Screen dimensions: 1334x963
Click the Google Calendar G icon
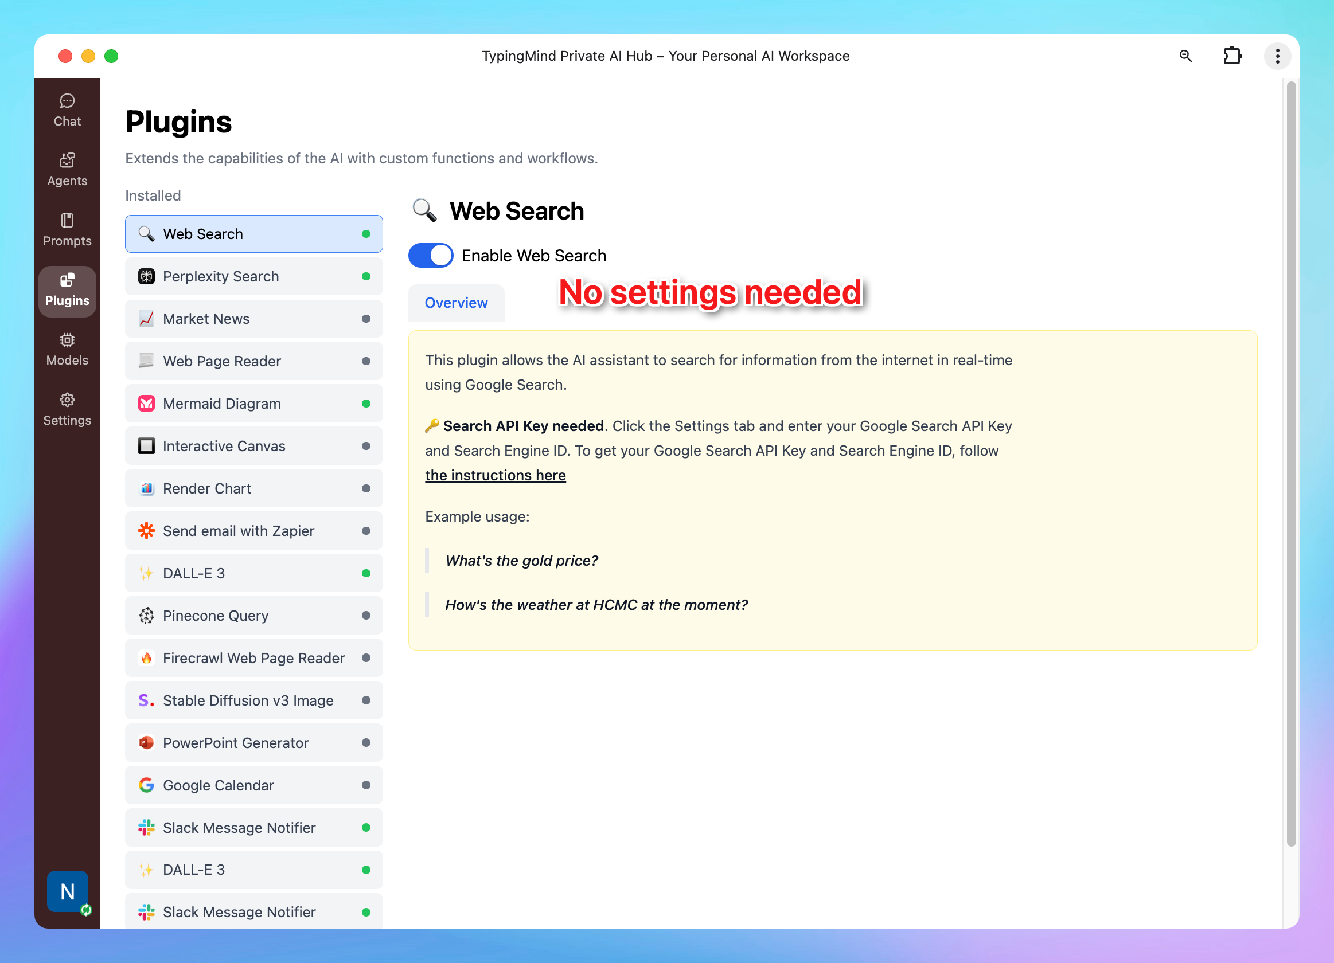pos(146,785)
